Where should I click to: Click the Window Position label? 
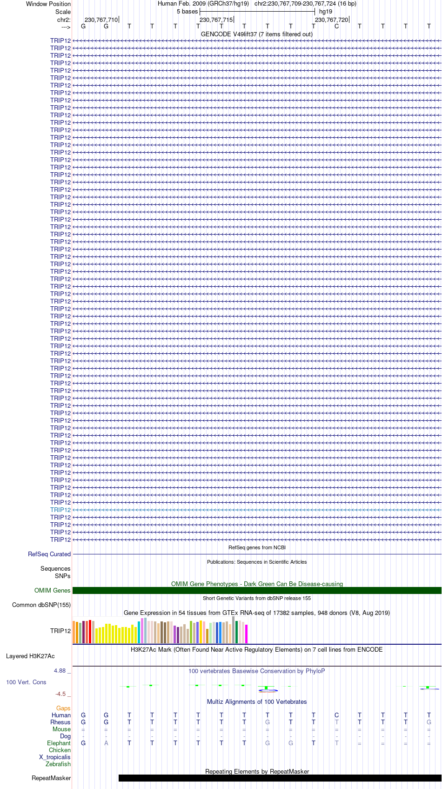click(x=48, y=4)
